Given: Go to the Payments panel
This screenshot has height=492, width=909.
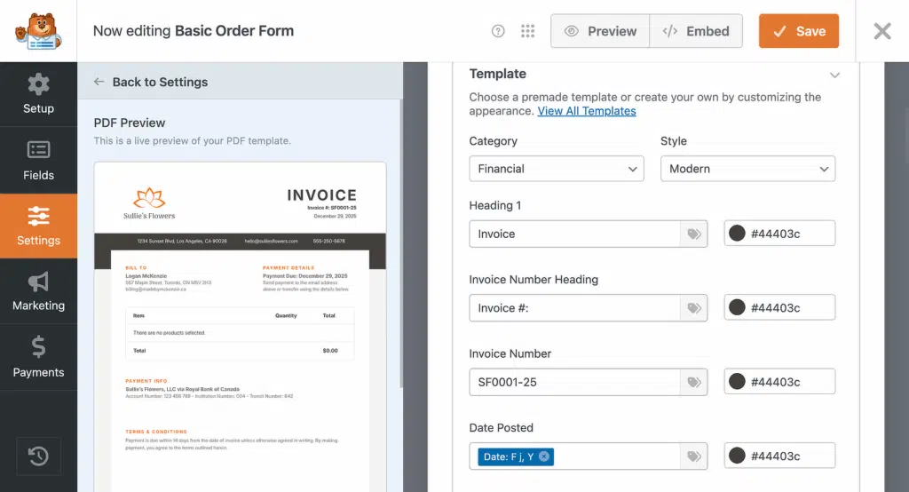Looking at the screenshot, I should click(x=38, y=357).
